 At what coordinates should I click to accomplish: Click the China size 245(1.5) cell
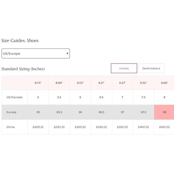pyautogui.click(x=164, y=127)
